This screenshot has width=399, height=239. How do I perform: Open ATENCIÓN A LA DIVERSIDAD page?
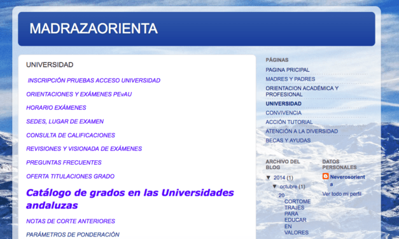coord(302,131)
